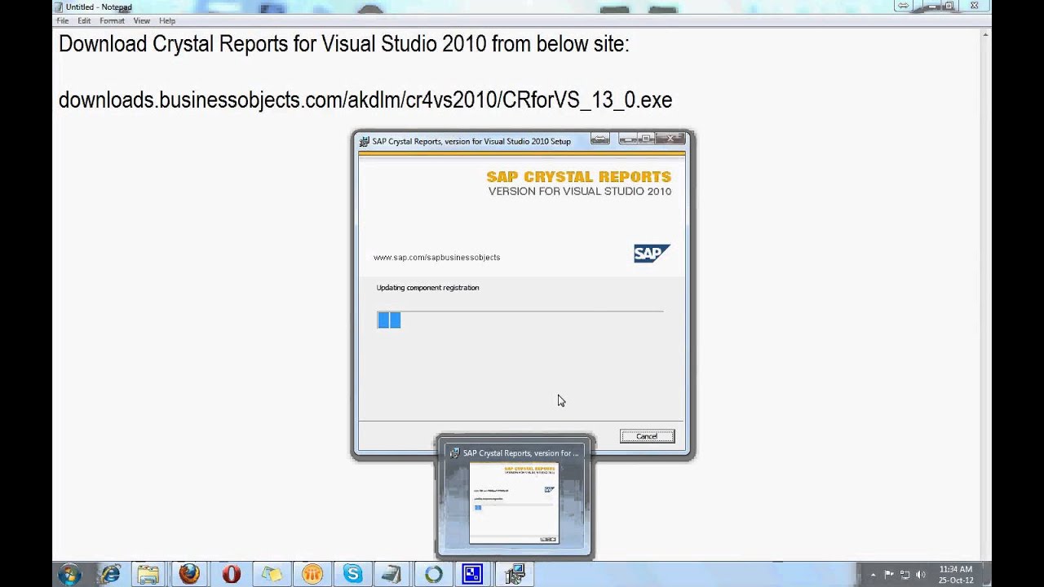Open Notepad's Edit menu
Image resolution: width=1044 pixels, height=587 pixels.
point(84,20)
